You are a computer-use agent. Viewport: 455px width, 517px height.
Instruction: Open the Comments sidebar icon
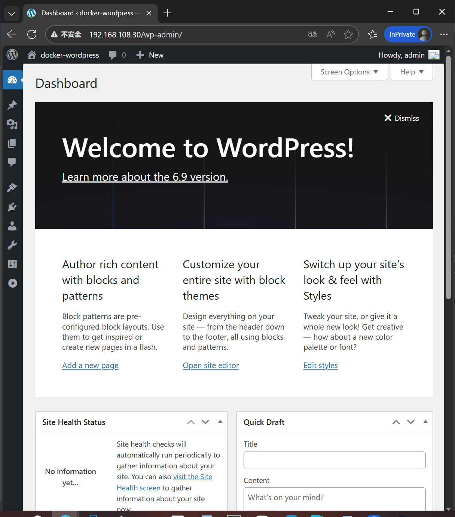pyautogui.click(x=12, y=162)
